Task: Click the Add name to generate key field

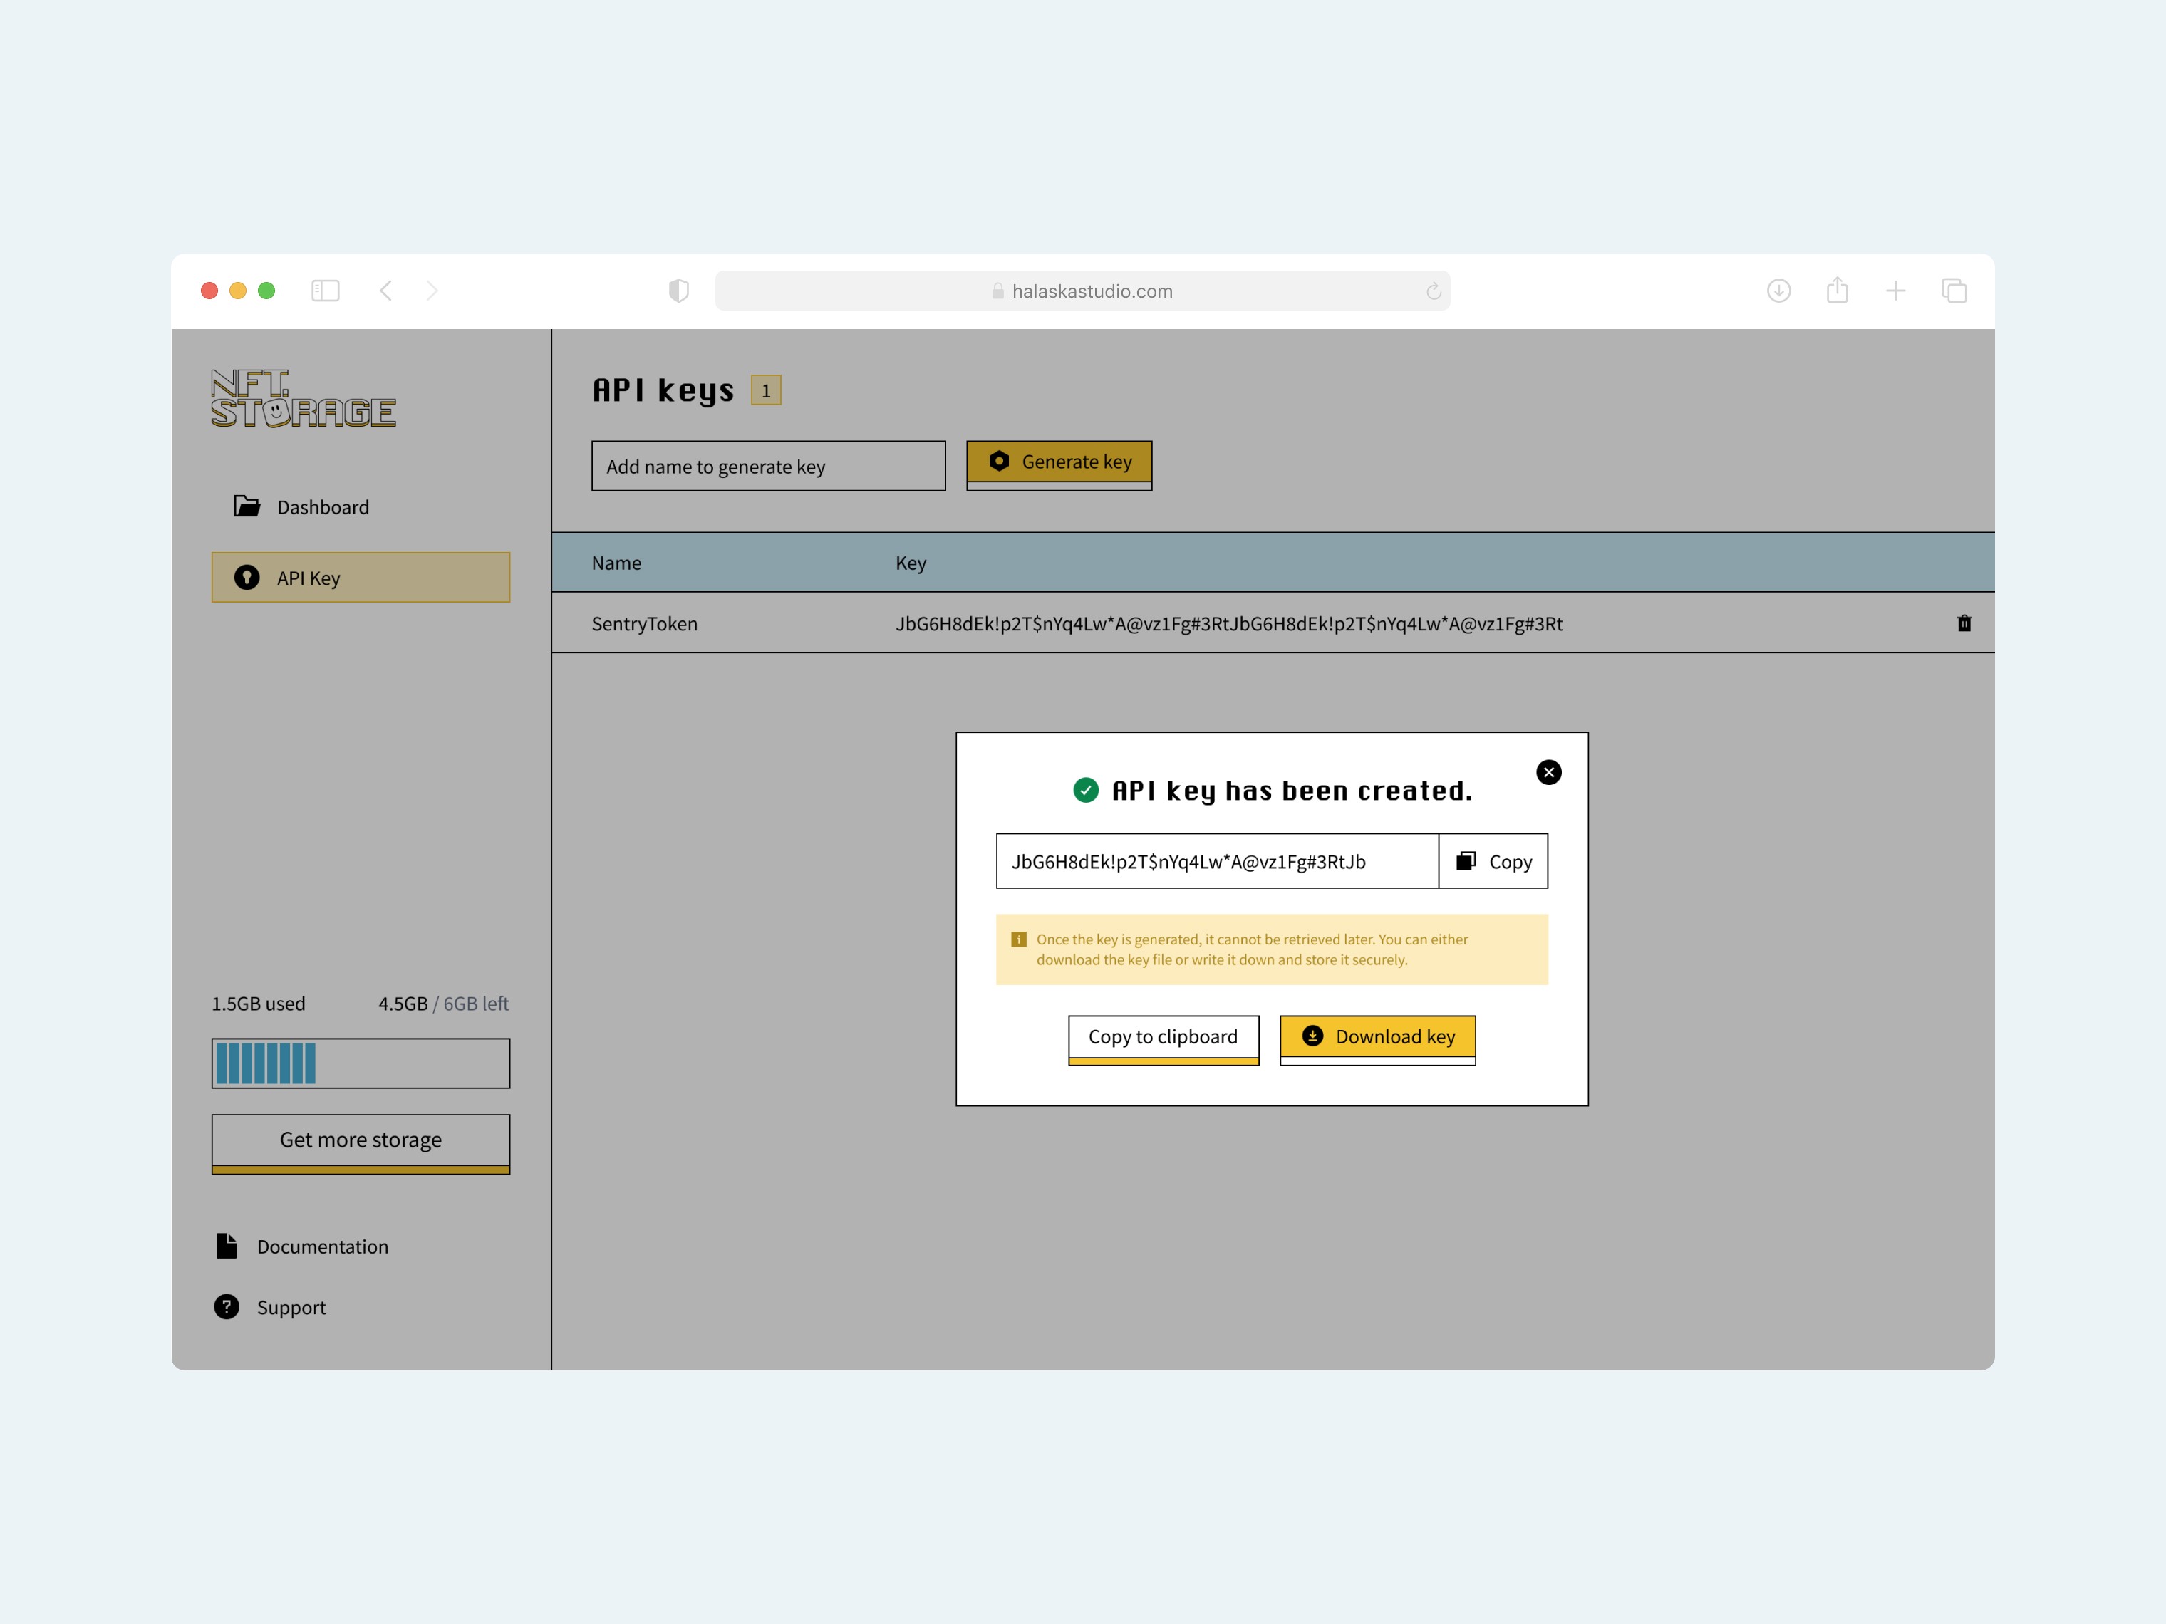Action: (767, 466)
